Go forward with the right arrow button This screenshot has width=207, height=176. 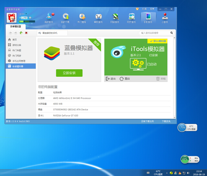(16, 33)
